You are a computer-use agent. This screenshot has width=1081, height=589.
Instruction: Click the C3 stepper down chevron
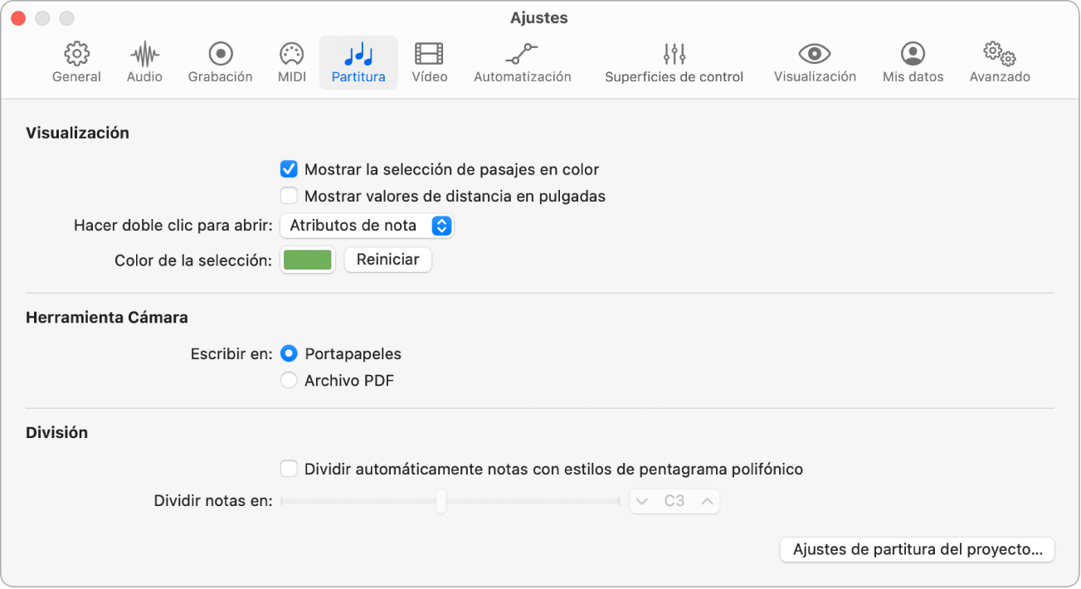pyautogui.click(x=642, y=502)
